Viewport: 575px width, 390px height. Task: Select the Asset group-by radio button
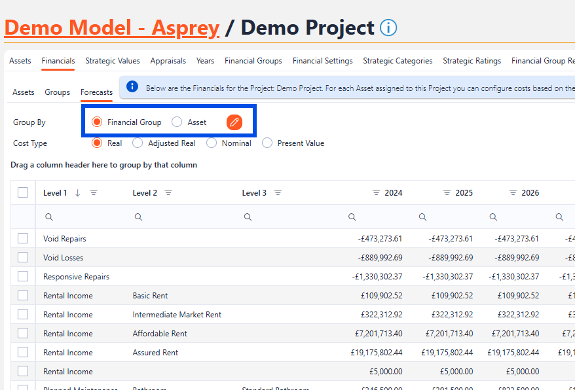[177, 122]
